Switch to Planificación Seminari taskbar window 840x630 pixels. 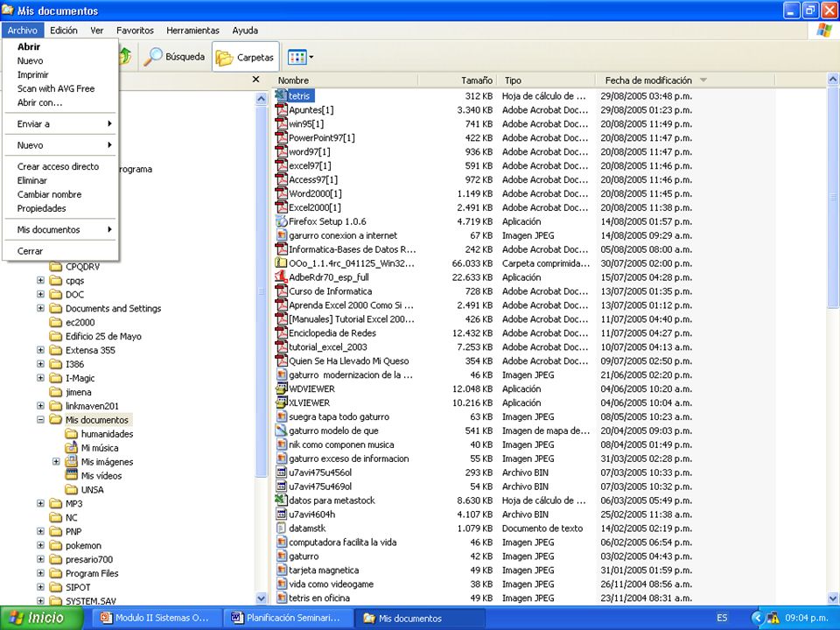(288, 618)
